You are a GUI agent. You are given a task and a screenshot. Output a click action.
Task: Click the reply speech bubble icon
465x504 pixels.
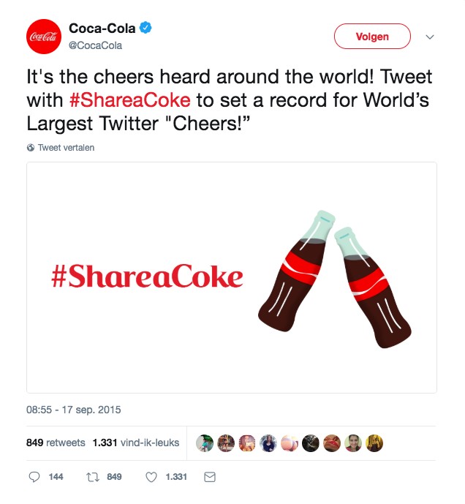click(x=34, y=477)
